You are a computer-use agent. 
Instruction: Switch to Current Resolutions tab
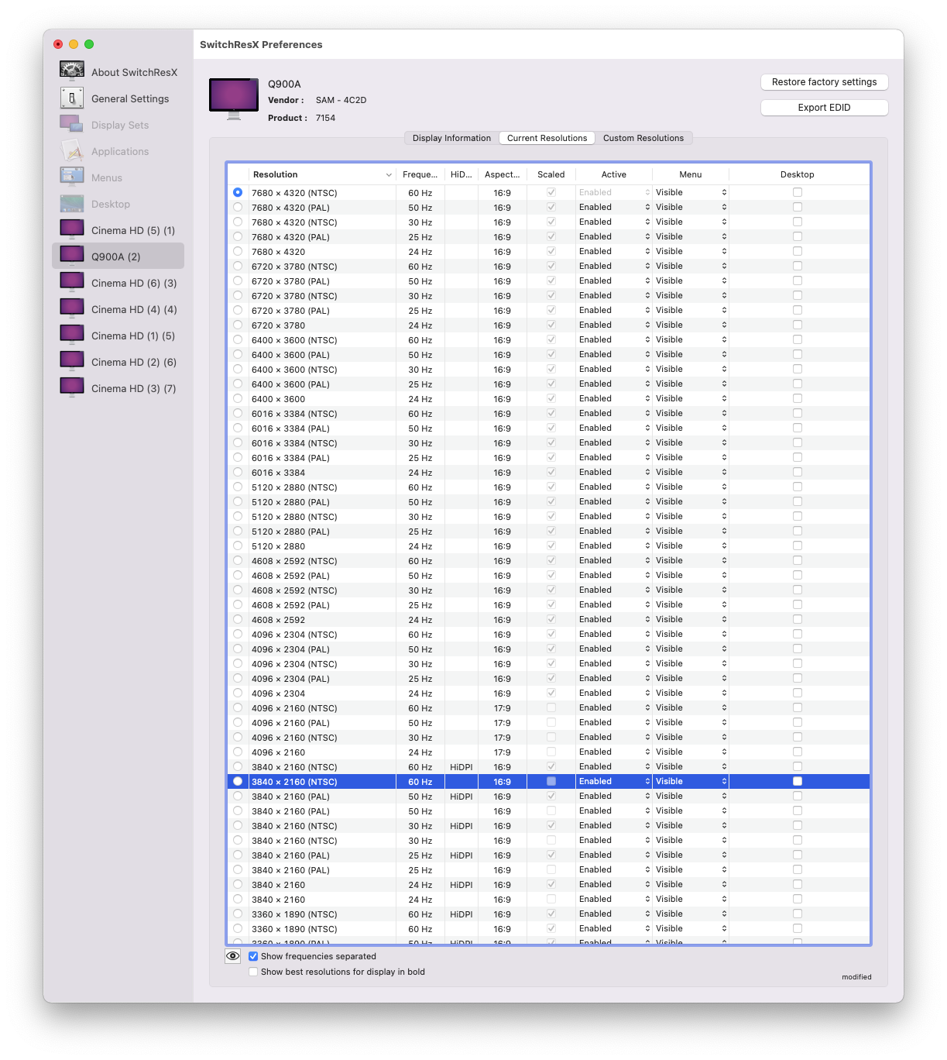click(547, 138)
